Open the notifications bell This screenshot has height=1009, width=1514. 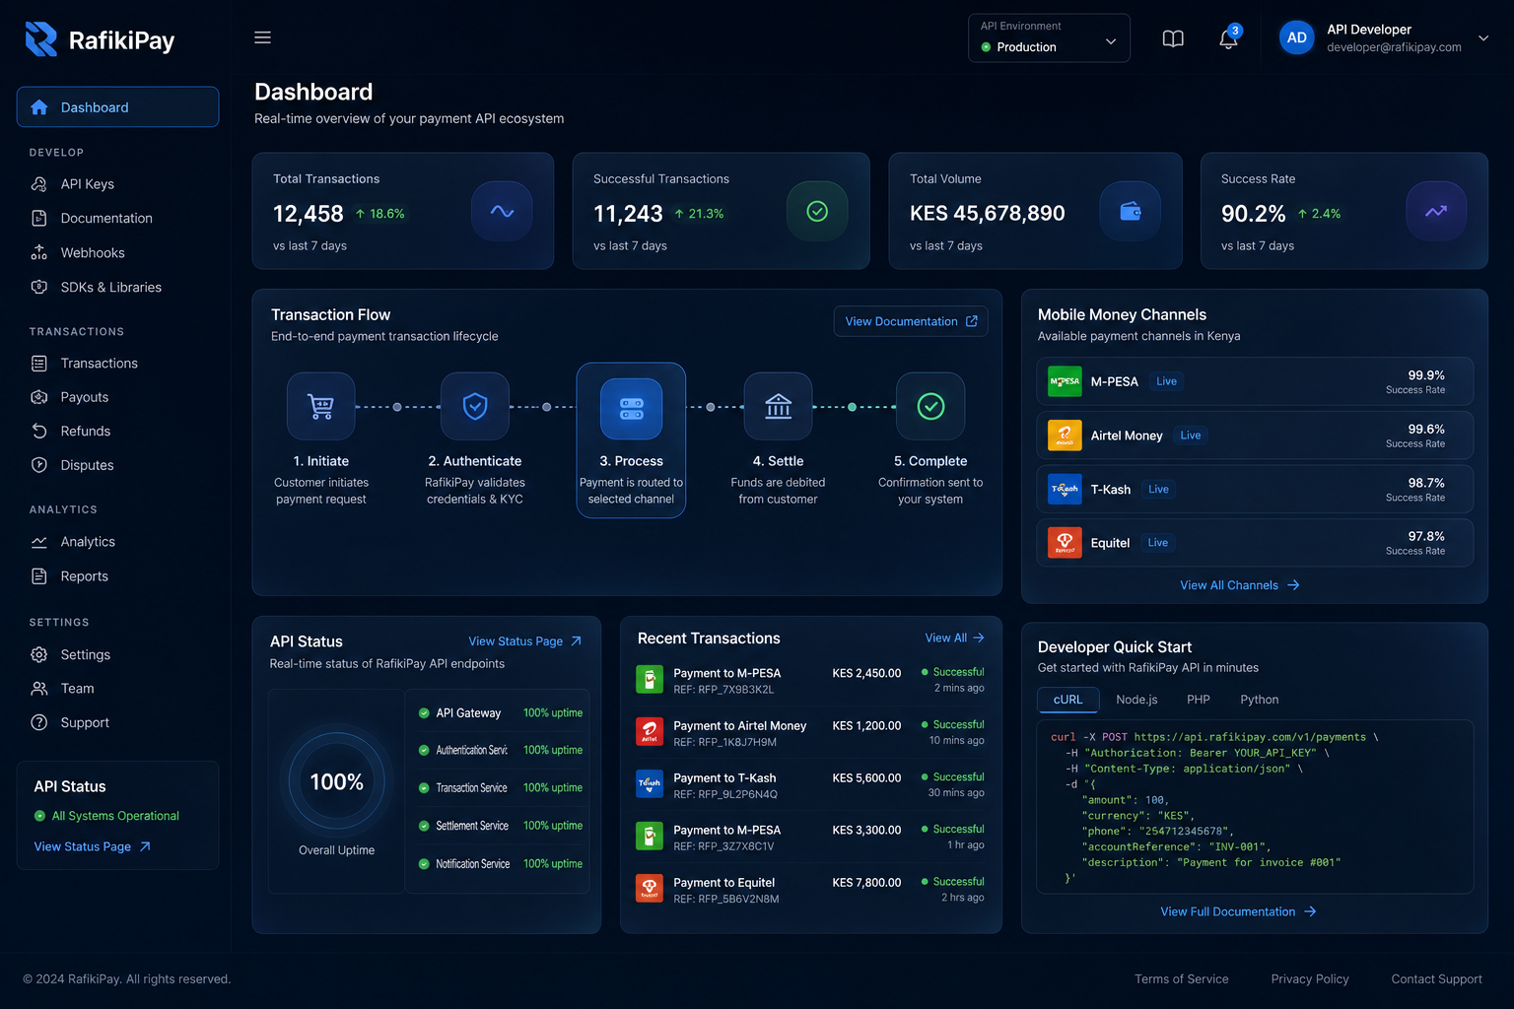click(x=1228, y=38)
